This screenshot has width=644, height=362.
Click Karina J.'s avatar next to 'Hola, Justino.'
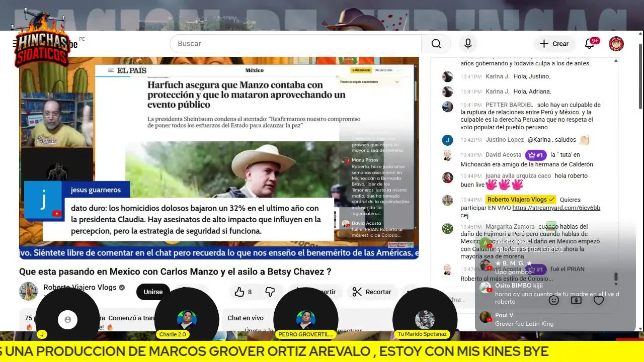coord(447,76)
